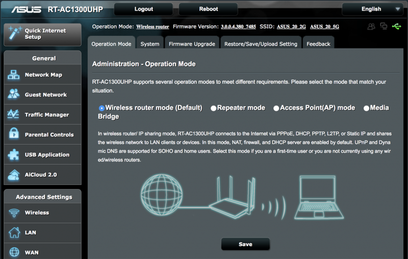408x259 pixels.
Task: Open Quick Internet Setup wand icon
Action: click(x=15, y=33)
